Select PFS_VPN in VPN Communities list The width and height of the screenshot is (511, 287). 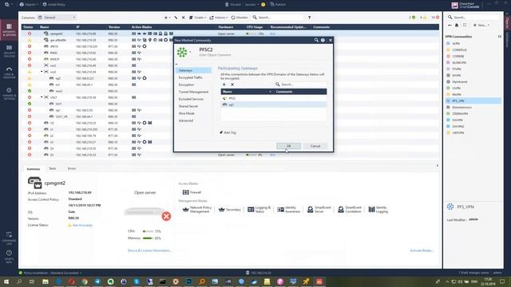(473, 101)
